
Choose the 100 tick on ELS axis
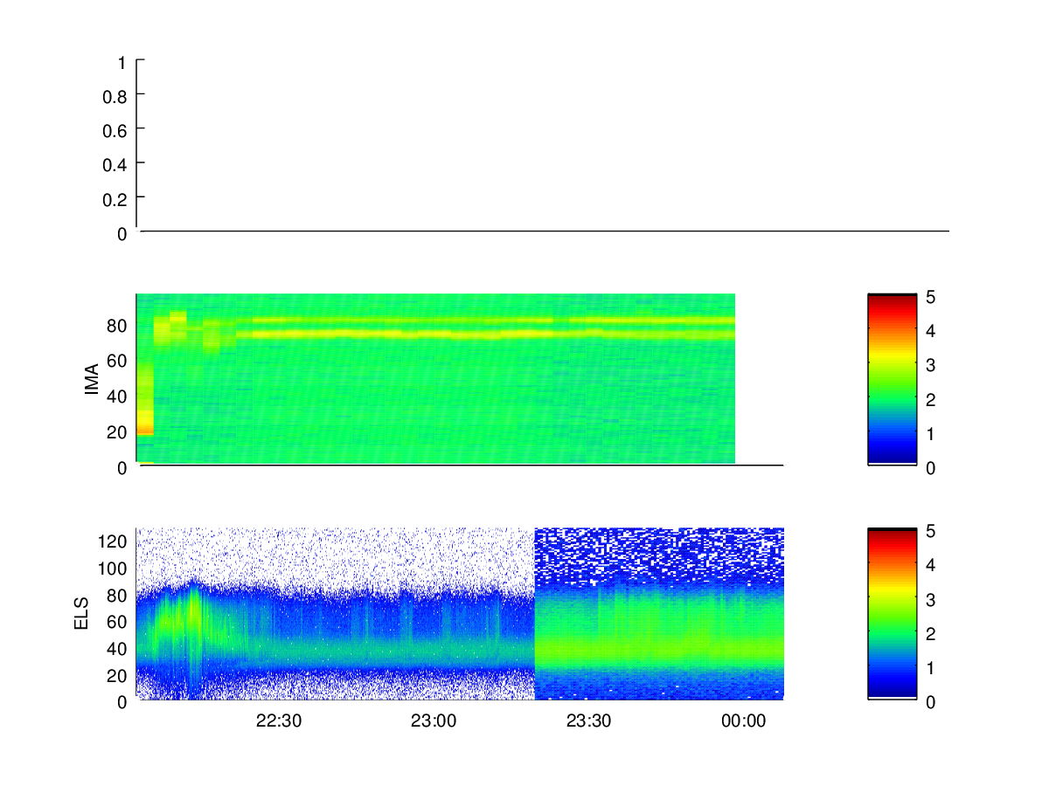(115, 569)
